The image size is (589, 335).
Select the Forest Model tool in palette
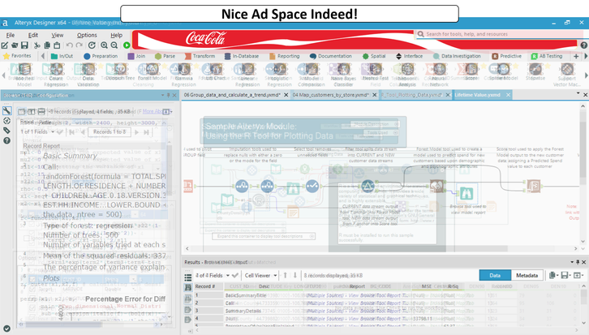[152, 72]
